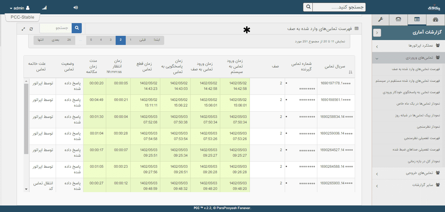Open فهرست تماس به پاسخگوی خودکار ورودی

click(x=411, y=92)
